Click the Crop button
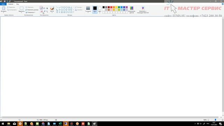224x126 pixels. 29,7
